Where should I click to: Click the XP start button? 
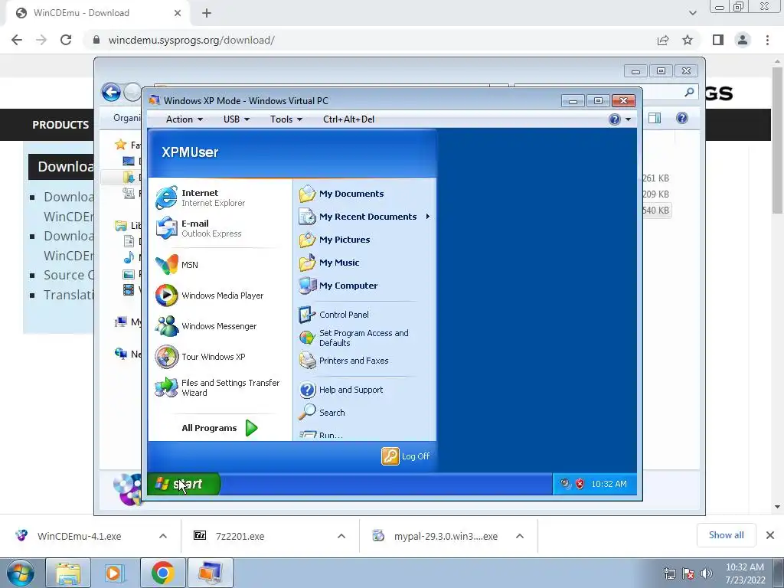[183, 484]
